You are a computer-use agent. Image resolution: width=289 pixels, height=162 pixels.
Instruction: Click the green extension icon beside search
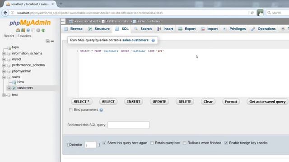[260, 13]
